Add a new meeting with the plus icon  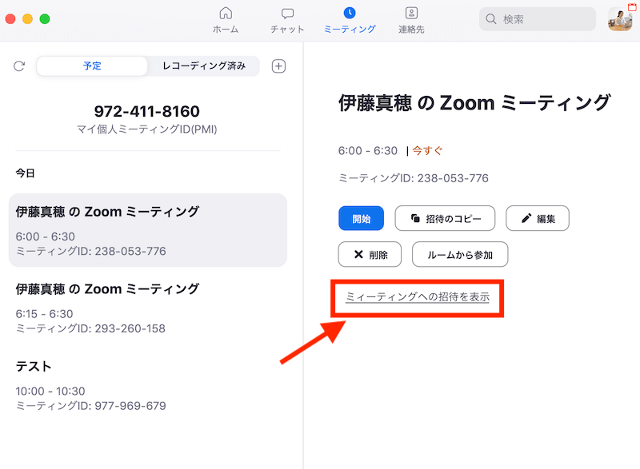pyautogui.click(x=278, y=66)
